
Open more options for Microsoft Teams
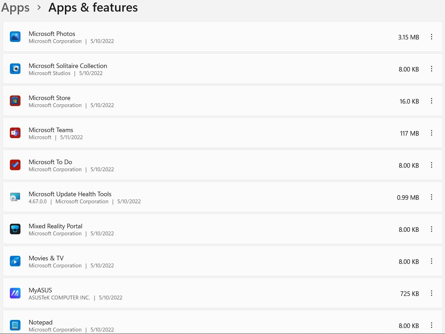coord(431,133)
